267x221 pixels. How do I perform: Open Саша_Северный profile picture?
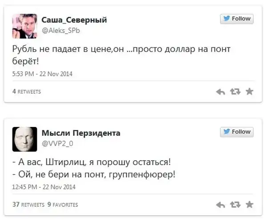tap(24, 25)
